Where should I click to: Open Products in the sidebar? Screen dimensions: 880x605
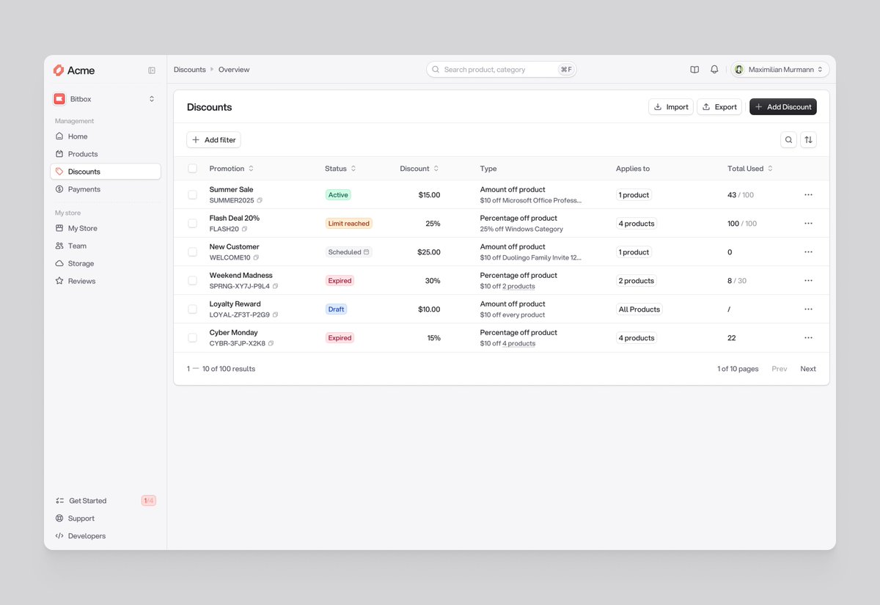(106, 154)
